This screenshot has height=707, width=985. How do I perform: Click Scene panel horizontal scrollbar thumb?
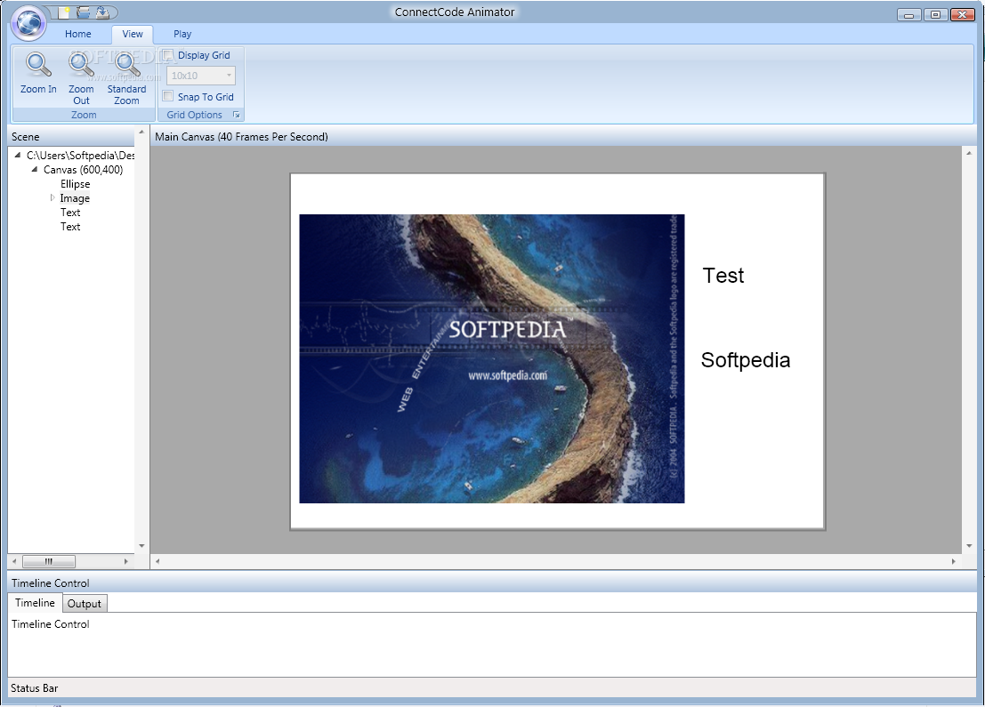coord(49,561)
